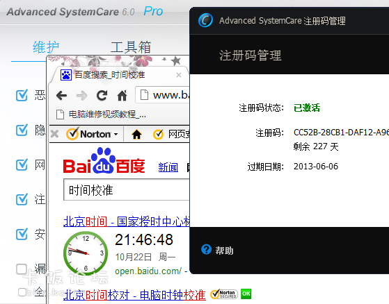Uncheck the 网 checkbox in SystemCare

pos(22,164)
